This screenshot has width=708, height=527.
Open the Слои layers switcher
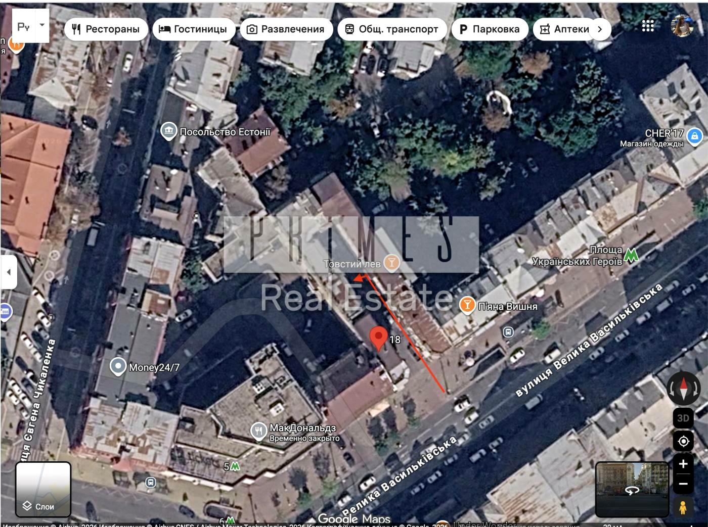tap(43, 489)
